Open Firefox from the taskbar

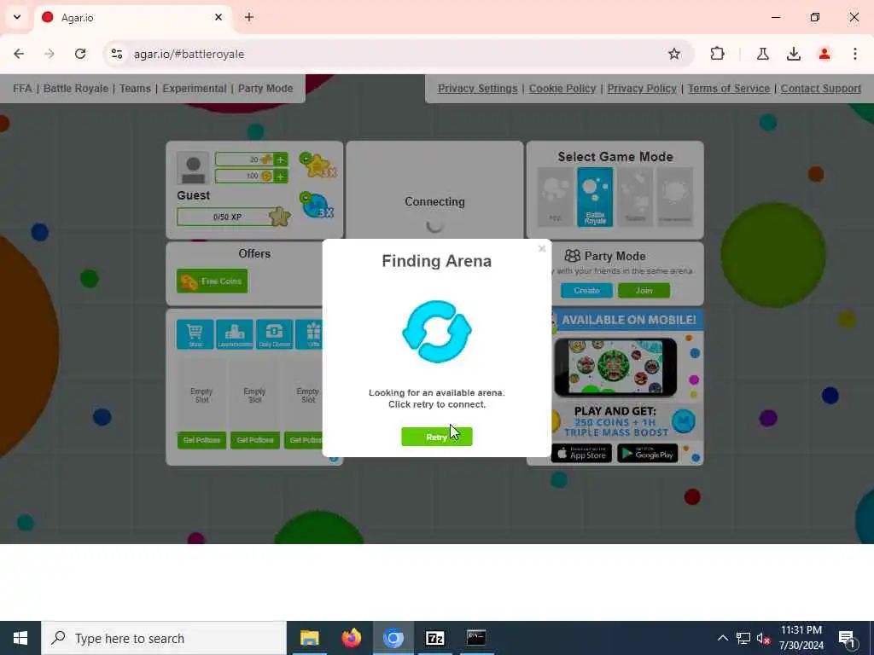[351, 638]
